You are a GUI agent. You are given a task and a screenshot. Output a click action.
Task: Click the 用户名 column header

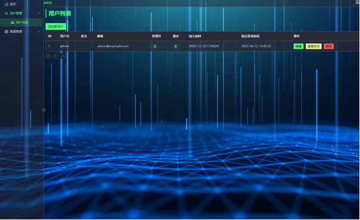64,36
